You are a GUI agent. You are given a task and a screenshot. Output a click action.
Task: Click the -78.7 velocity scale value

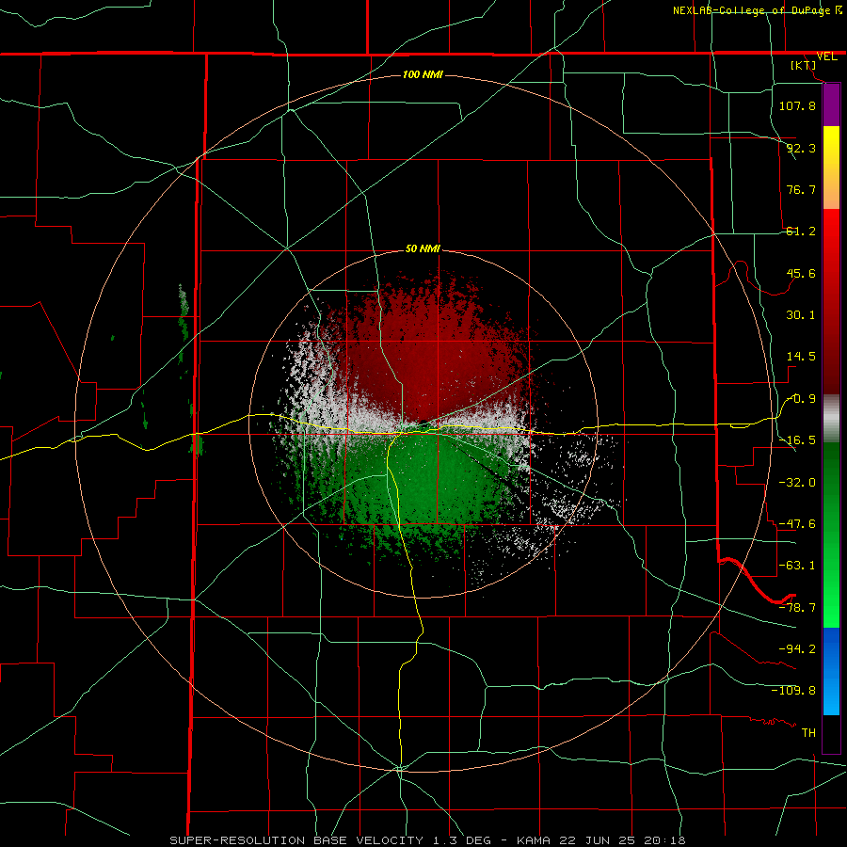797,608
